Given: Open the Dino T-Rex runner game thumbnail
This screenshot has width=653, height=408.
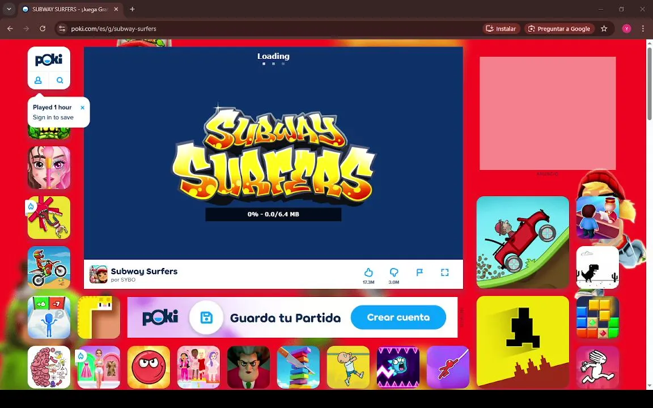Looking at the screenshot, I should click(x=597, y=267).
